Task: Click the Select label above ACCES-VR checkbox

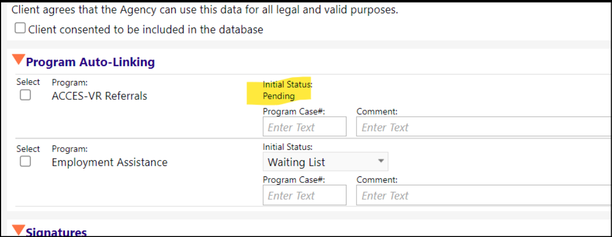Action: point(28,82)
